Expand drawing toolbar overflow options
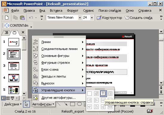The width and height of the screenshot is (164, 115). click(x=161, y=104)
